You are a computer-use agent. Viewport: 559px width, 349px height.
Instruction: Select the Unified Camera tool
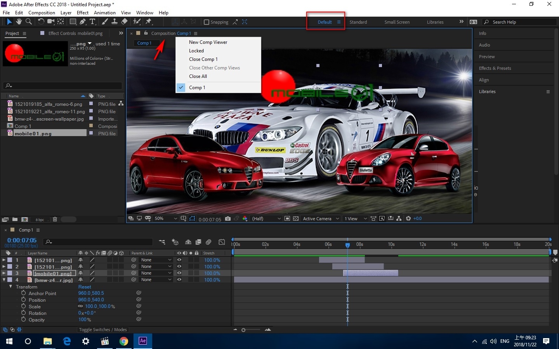coord(51,22)
